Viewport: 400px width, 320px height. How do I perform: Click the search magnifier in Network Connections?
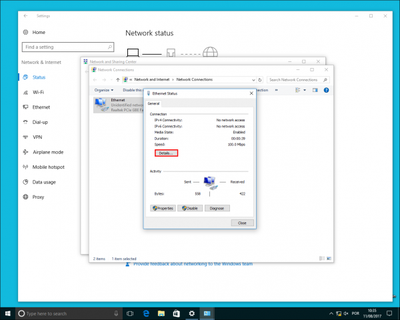(325, 80)
